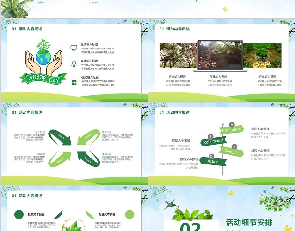Select the text block beside the Phase 4 arrow
This screenshot has height=231, width=296.
pos(117,158)
